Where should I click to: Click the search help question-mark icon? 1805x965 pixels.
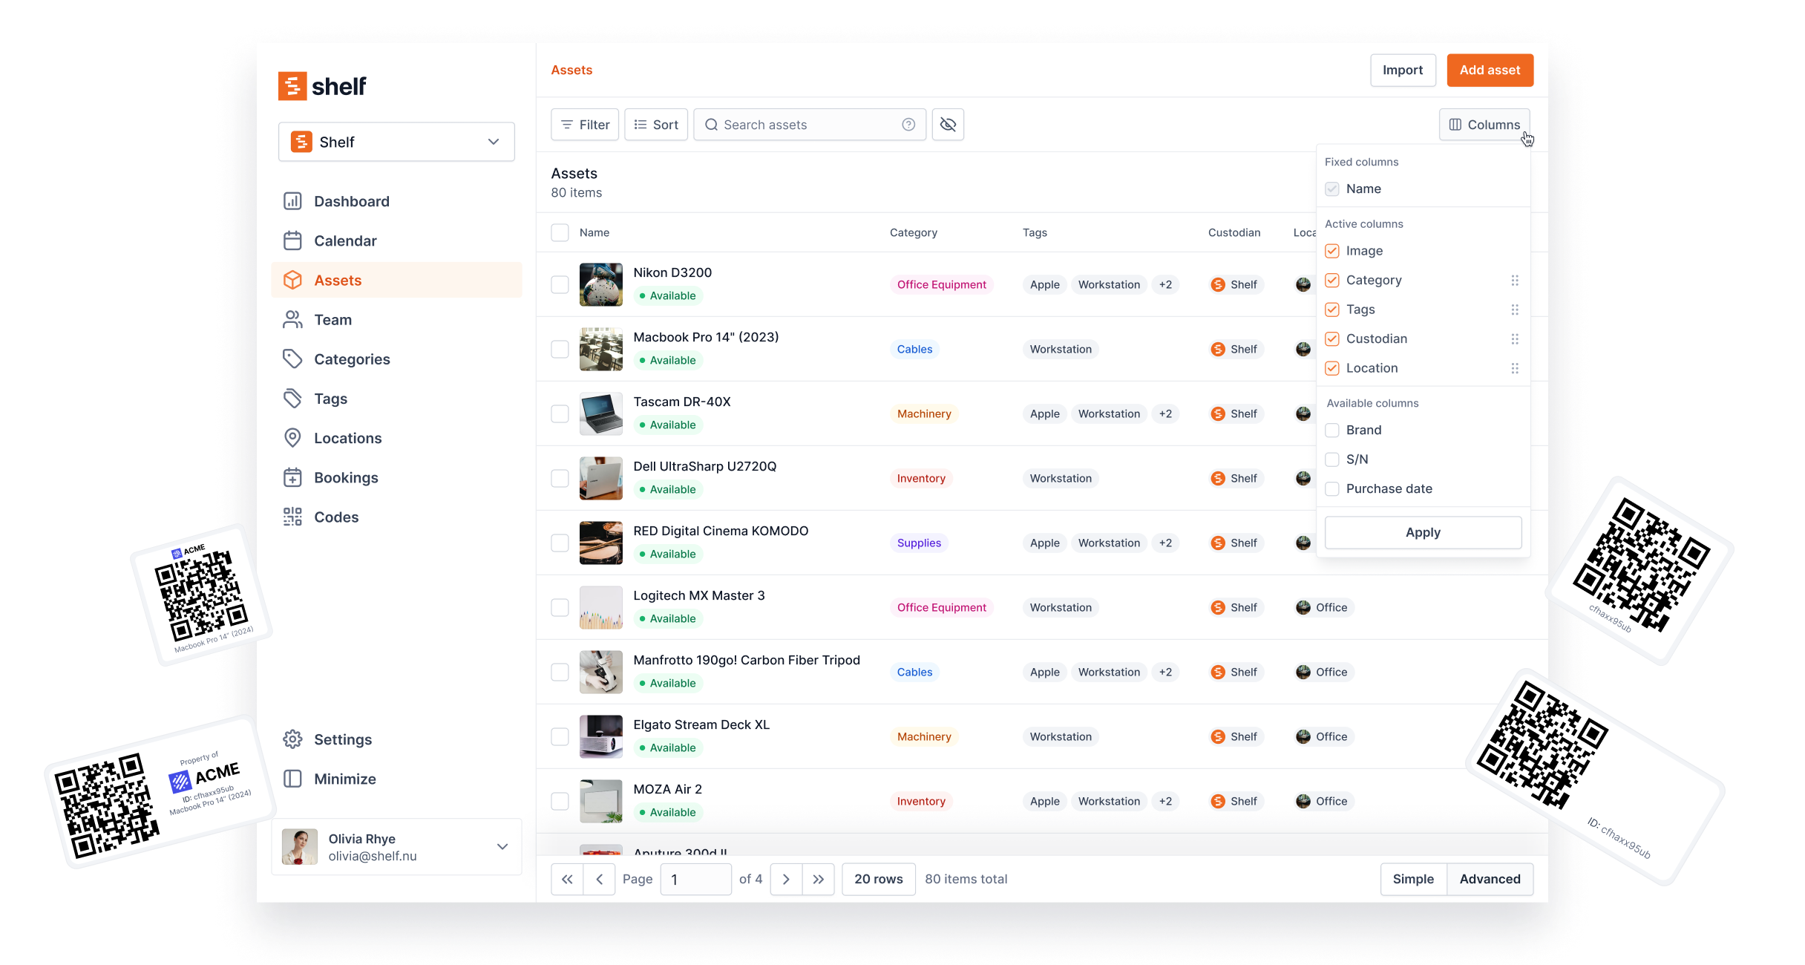point(908,125)
